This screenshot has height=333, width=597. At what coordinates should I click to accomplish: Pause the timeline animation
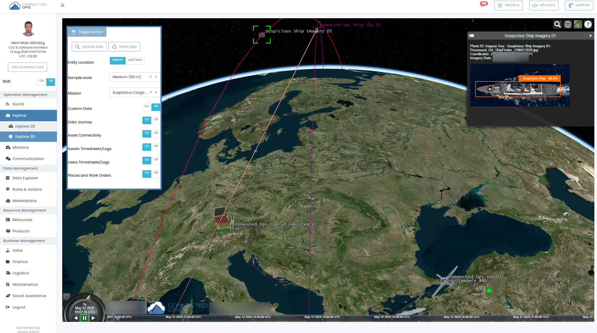(84, 318)
